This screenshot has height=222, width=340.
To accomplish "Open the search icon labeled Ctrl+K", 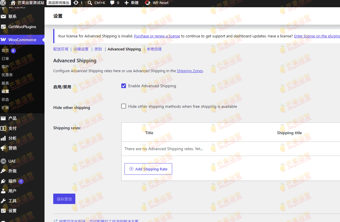I will point(90,3).
